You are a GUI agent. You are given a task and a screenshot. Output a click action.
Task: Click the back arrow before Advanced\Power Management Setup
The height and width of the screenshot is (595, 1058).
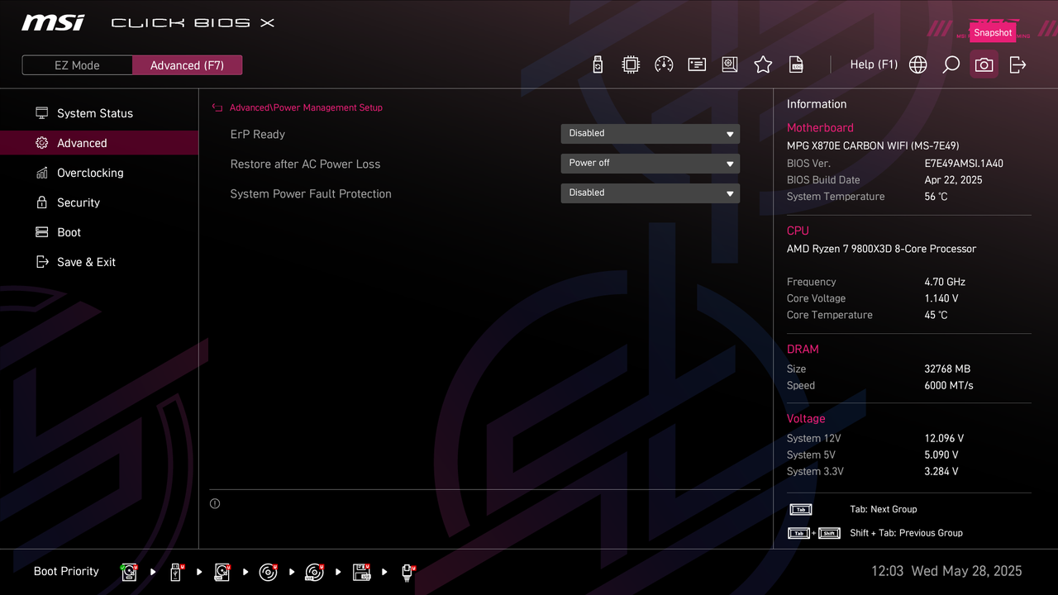217,107
